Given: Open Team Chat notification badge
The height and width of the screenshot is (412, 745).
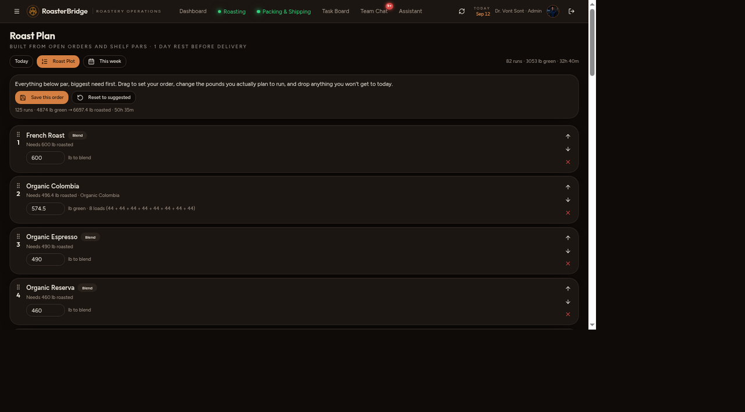Looking at the screenshot, I should pyautogui.click(x=389, y=6).
